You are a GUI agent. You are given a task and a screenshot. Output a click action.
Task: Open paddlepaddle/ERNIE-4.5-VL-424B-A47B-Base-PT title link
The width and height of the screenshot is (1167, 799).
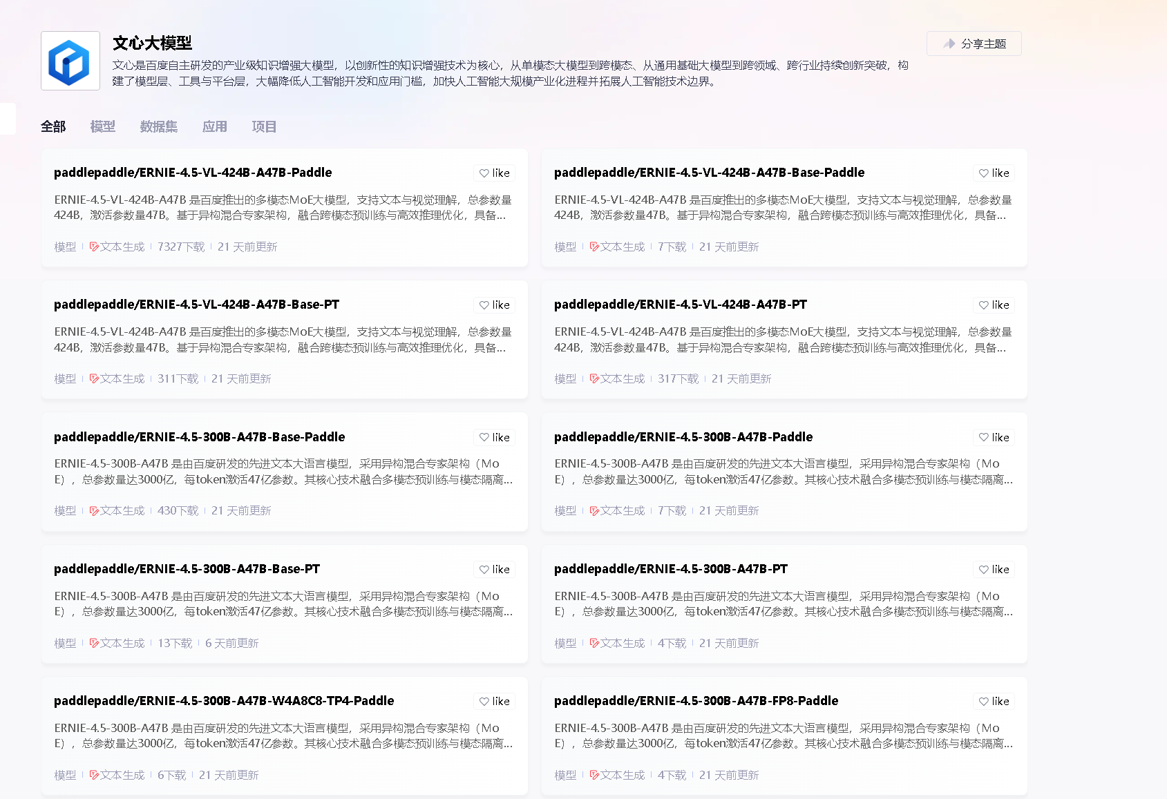tap(197, 305)
